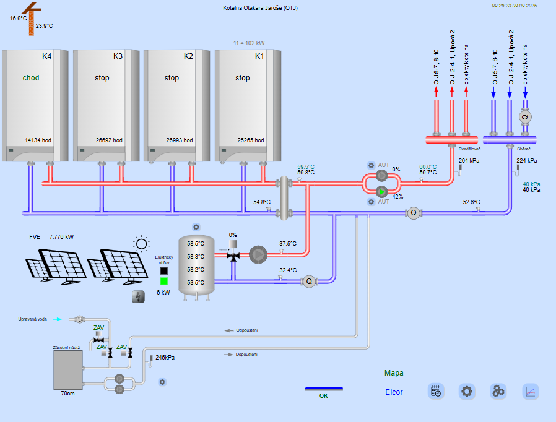The width and height of the screenshot is (556, 422).
Task: Click the heat meter Q on return pipe
Action: coord(414,213)
